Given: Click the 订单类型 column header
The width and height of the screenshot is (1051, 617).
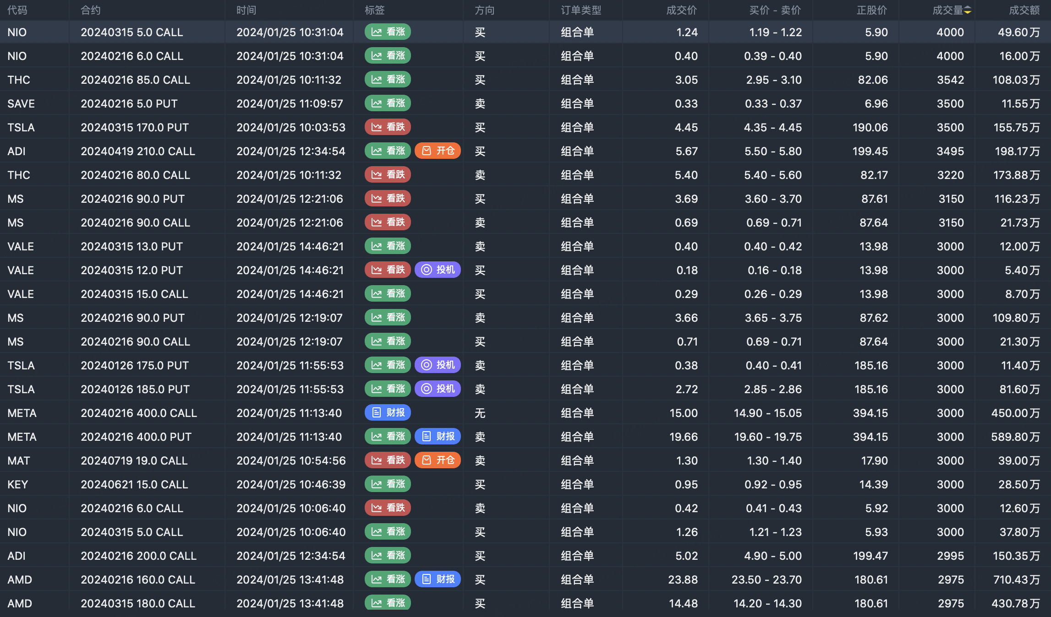Looking at the screenshot, I should coord(581,11).
